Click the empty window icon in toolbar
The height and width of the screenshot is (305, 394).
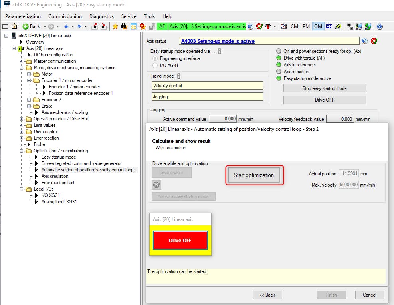(5, 26)
